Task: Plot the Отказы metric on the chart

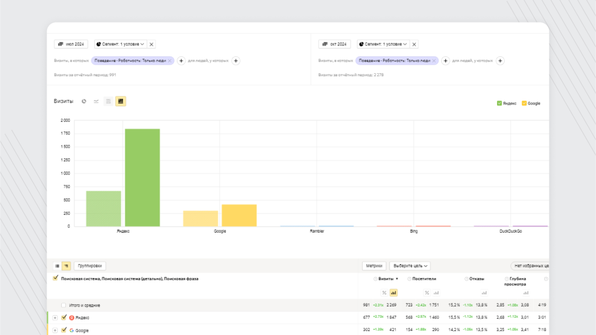Action: point(484,293)
